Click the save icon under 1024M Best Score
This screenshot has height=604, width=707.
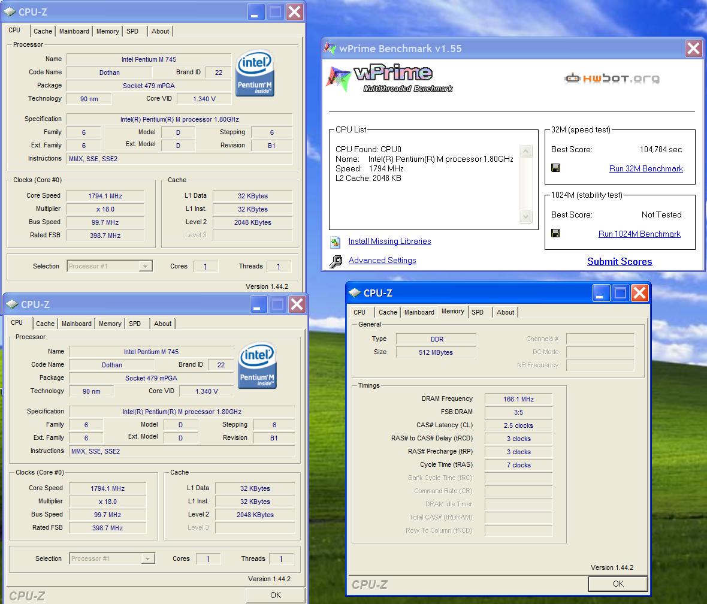point(555,233)
